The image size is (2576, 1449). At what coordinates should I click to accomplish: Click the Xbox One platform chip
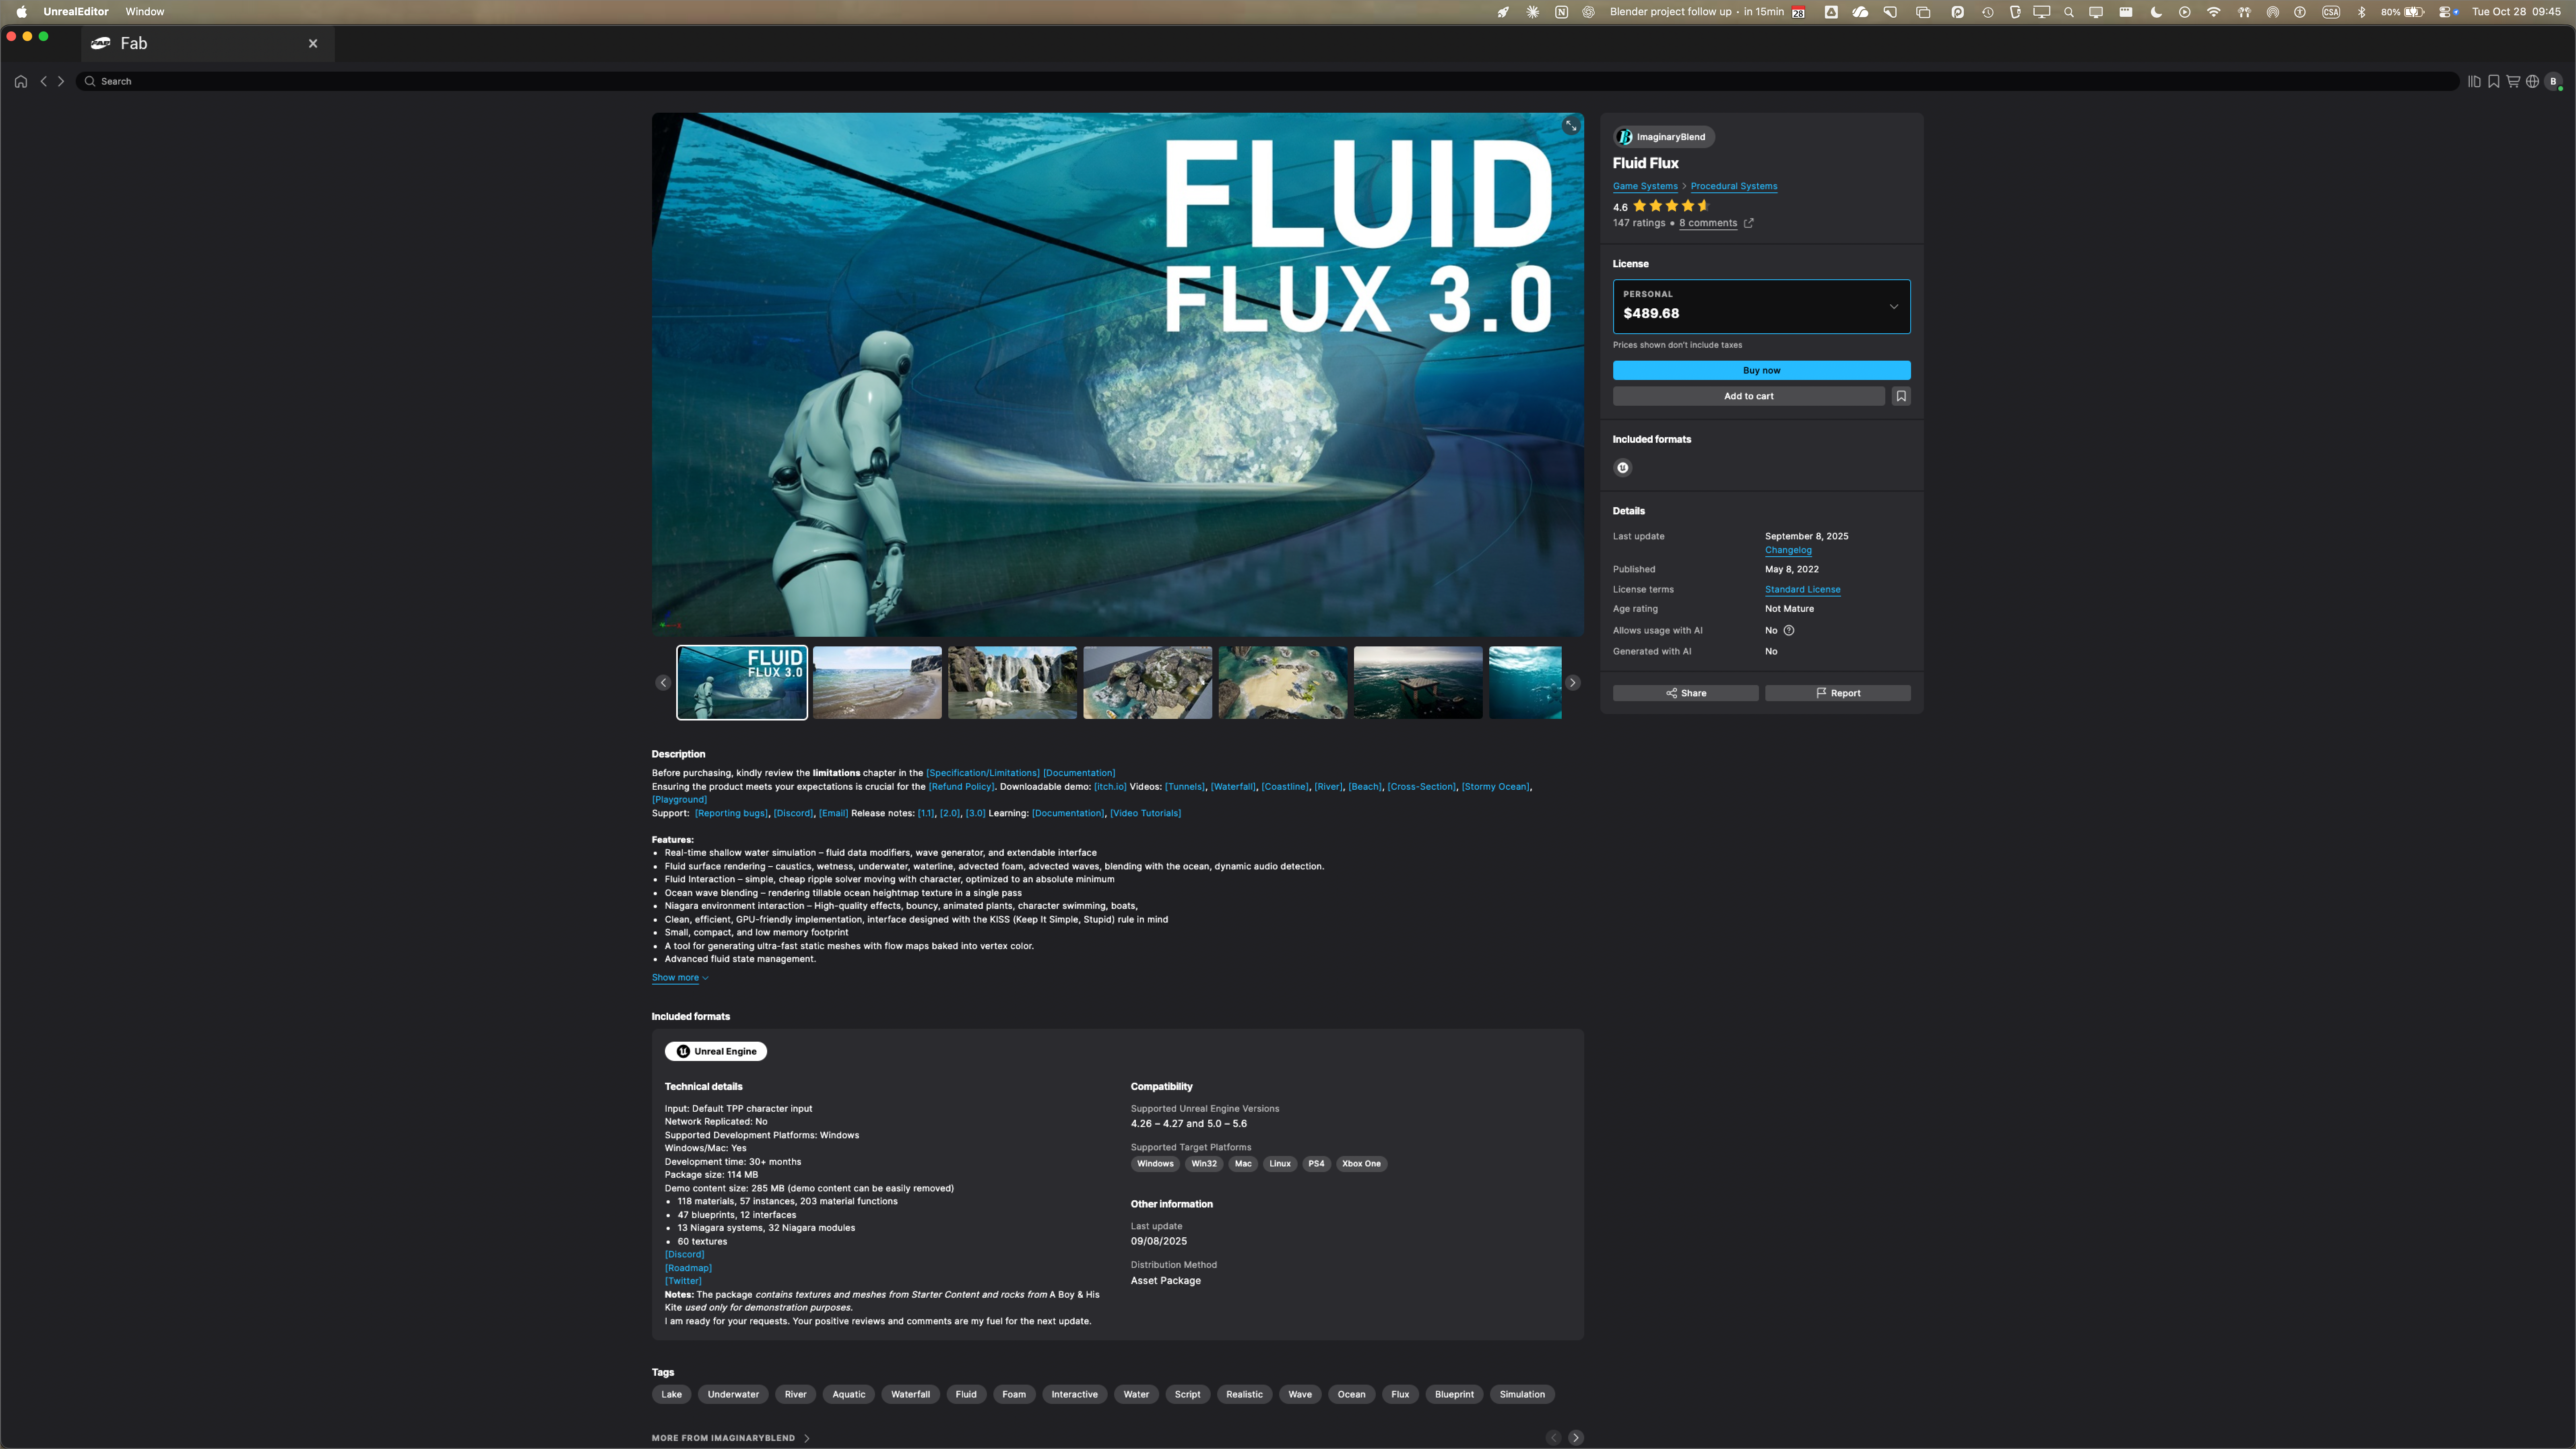coord(1361,1164)
